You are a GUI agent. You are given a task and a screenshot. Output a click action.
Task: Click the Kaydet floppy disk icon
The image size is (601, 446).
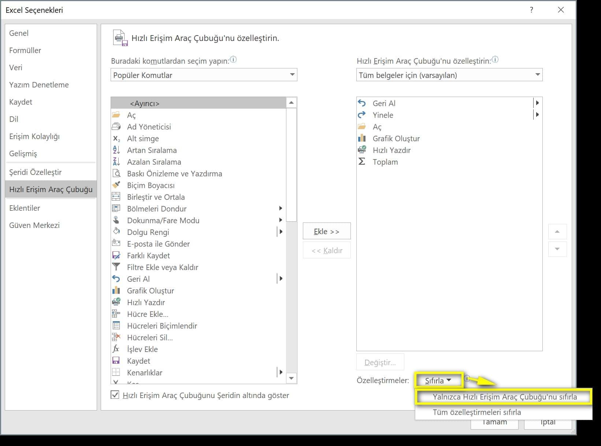coord(116,361)
